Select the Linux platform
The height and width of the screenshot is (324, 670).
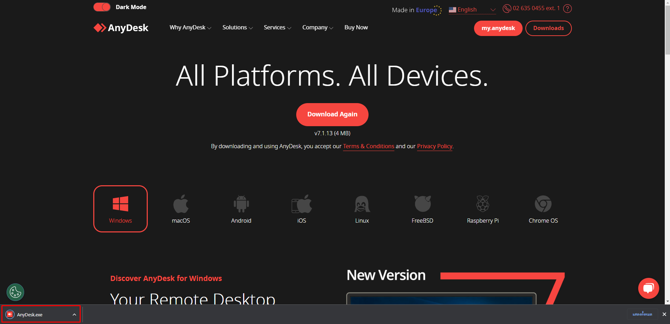[362, 209]
